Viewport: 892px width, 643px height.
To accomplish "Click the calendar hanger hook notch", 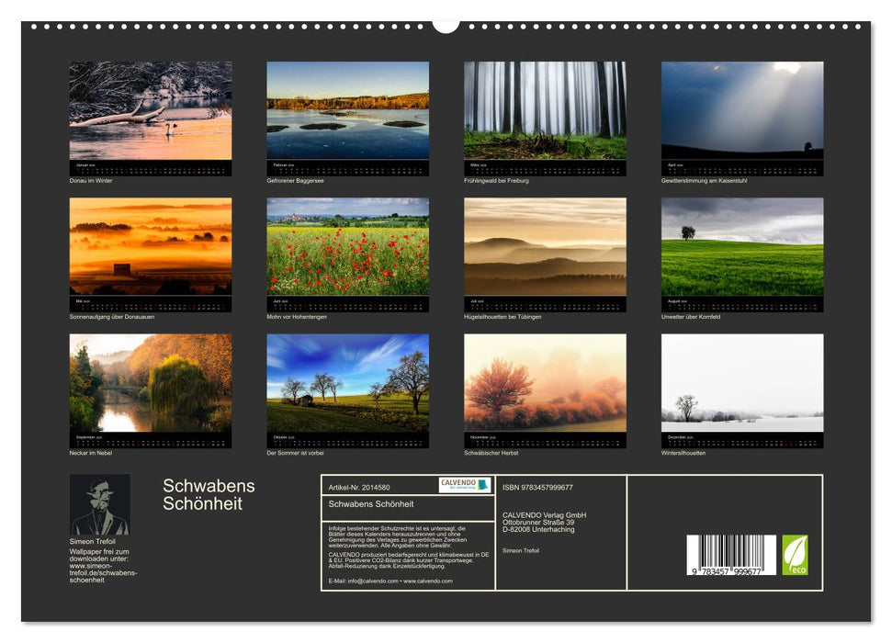I will click(x=446, y=25).
